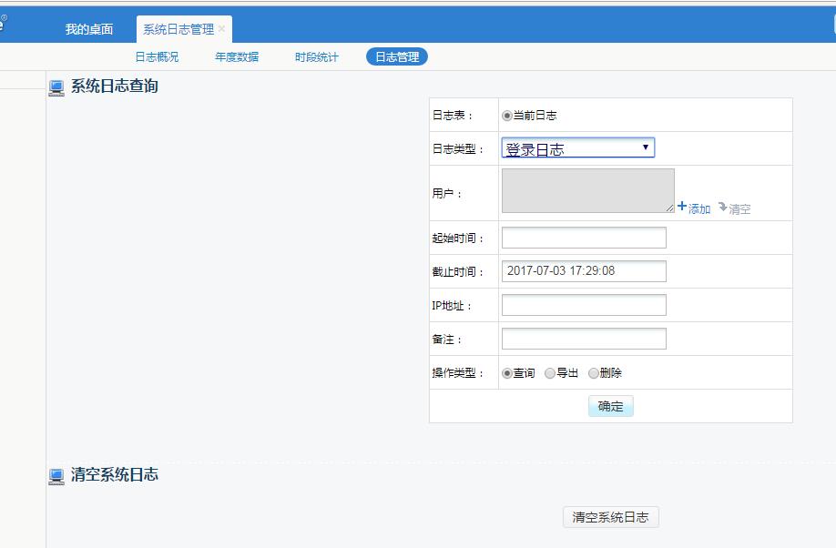Click the 截止时间 date field

click(x=584, y=271)
